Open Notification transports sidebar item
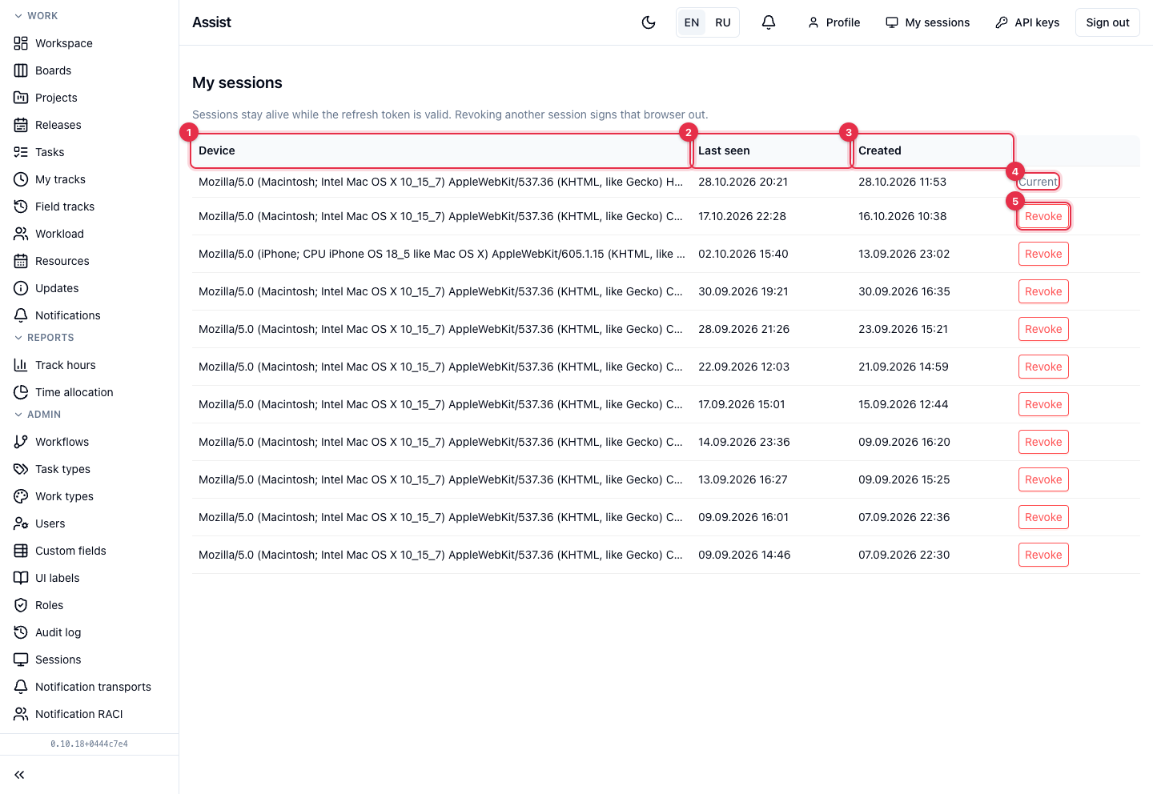This screenshot has height=794, width=1153. [89, 687]
